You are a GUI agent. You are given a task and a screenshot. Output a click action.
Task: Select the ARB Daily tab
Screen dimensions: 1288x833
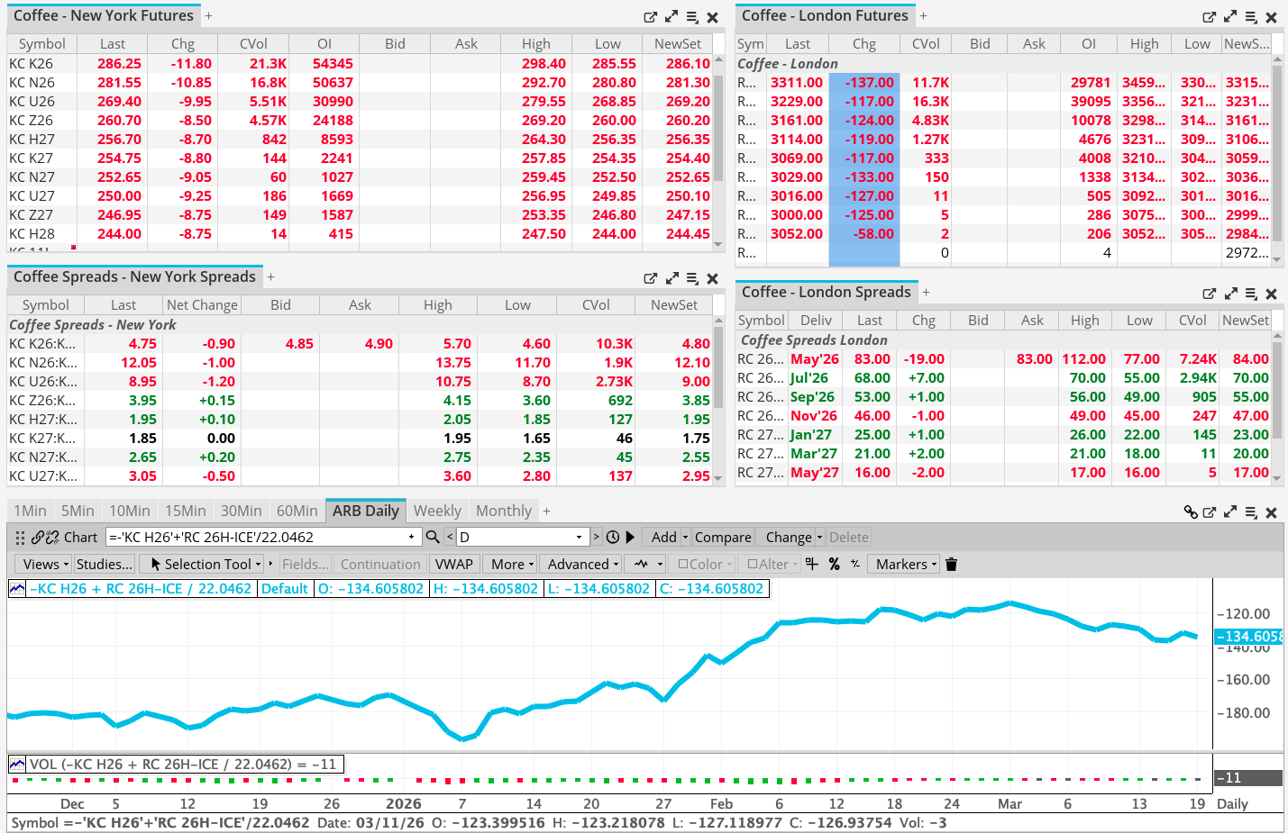point(366,511)
